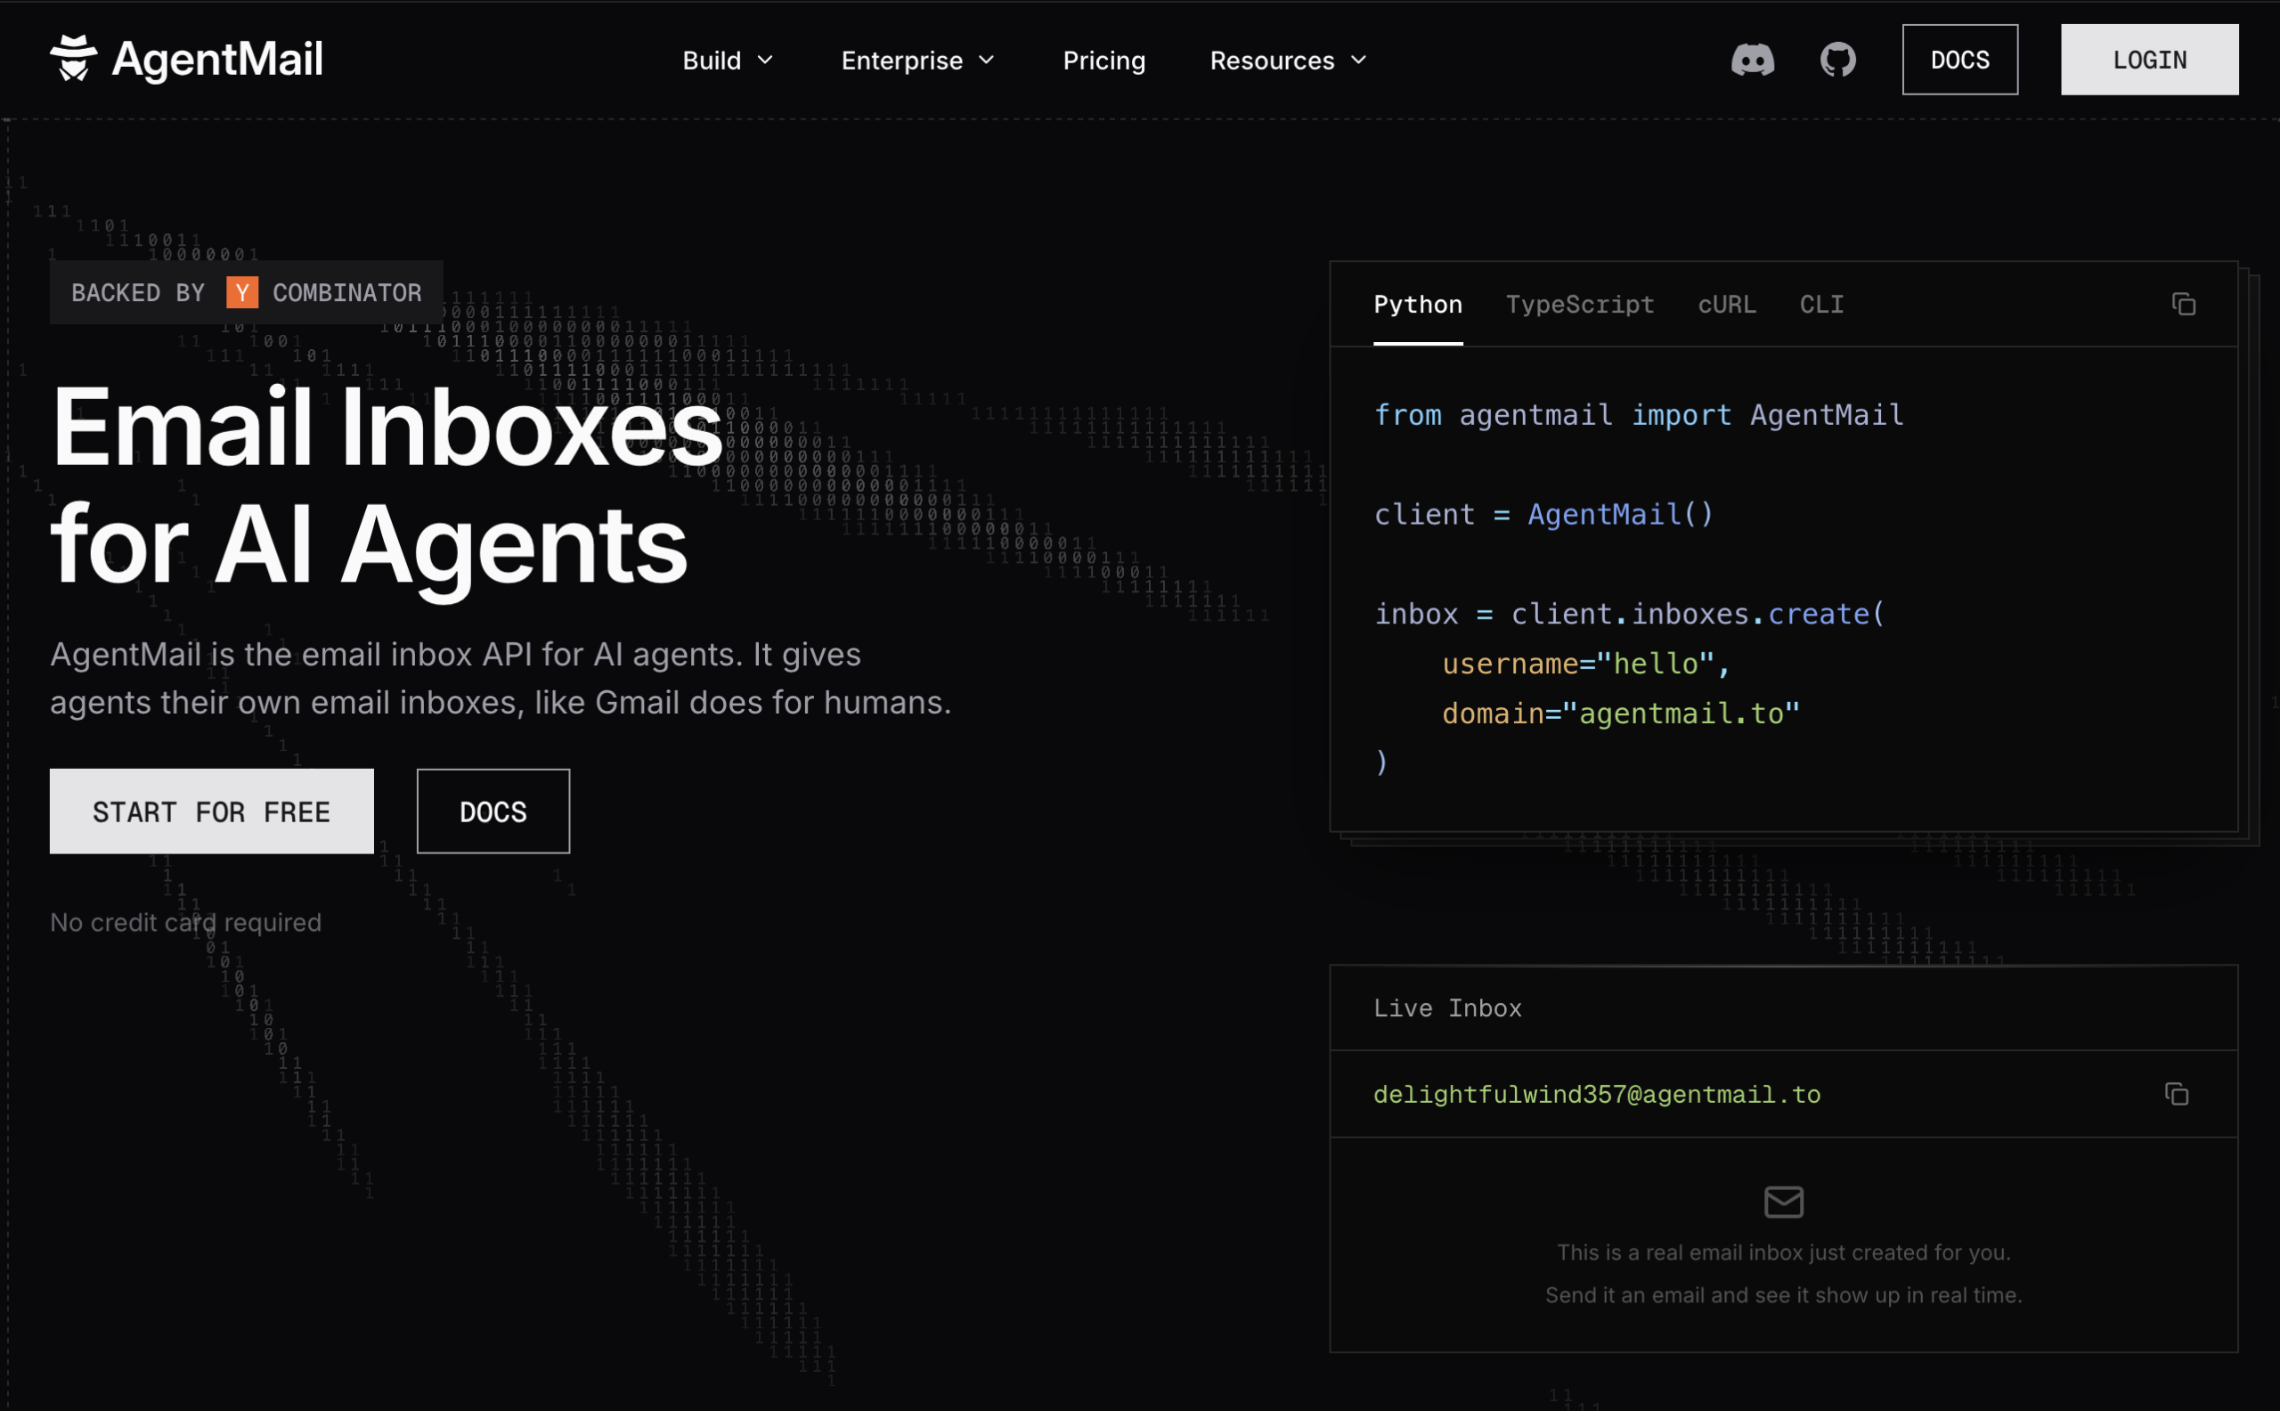Click the 'AgentMail is the email inbox API' paragraph
Screen dimensions: 2280x1411
coord(501,679)
